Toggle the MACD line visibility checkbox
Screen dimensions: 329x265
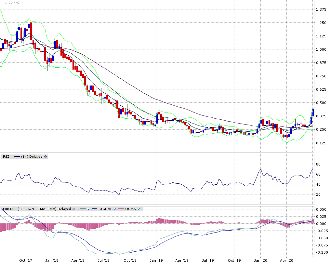click(88, 209)
